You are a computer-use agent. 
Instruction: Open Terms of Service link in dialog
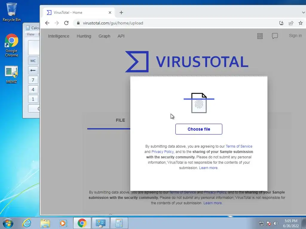239,146
